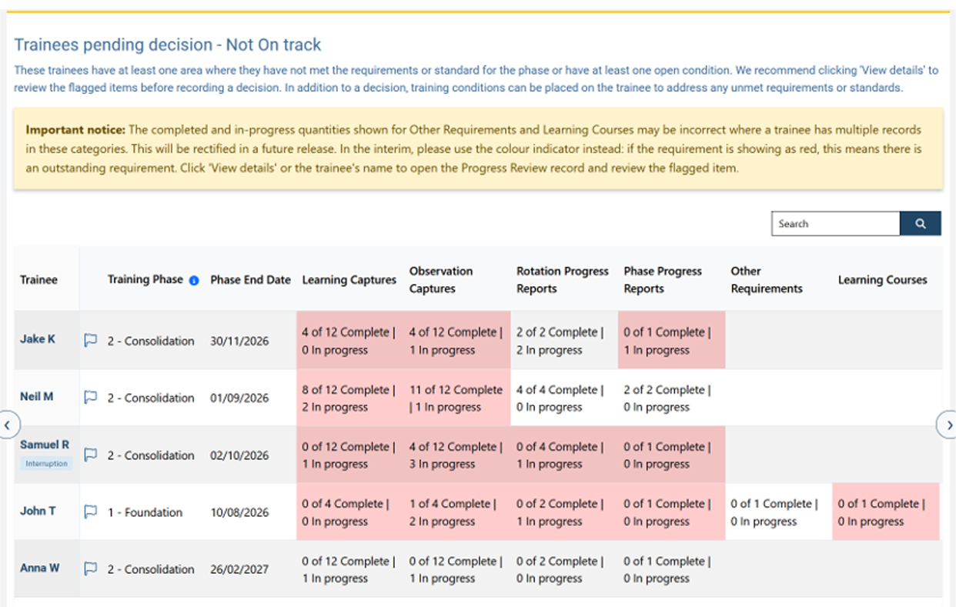Click John T's Other Requirements cell
Viewport: 956px width, 607px height.
point(778,512)
